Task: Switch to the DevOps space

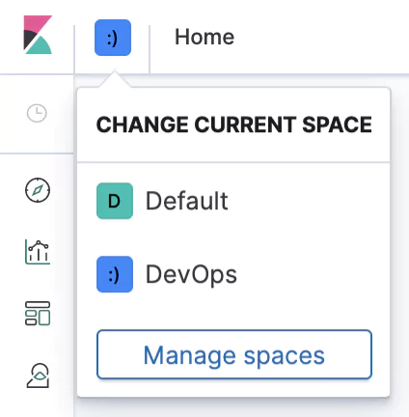Action: tap(233, 274)
